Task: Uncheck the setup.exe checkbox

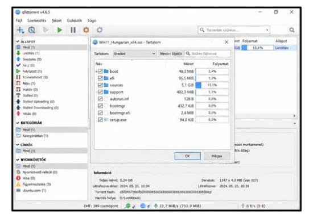Action: tap(100, 120)
